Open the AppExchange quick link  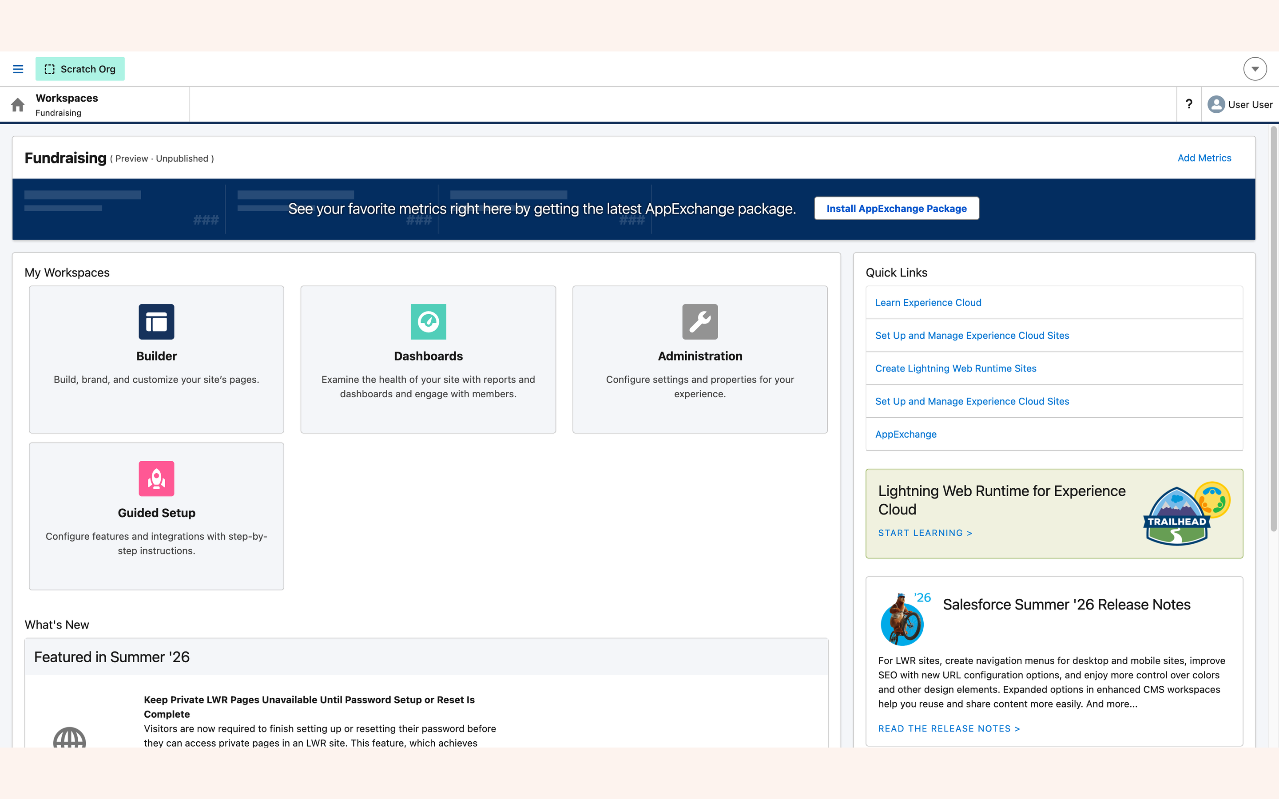coord(906,435)
